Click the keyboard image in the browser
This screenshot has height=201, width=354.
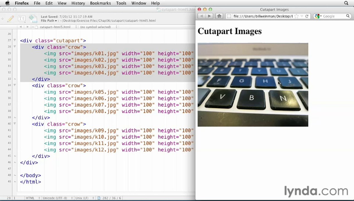253,85
